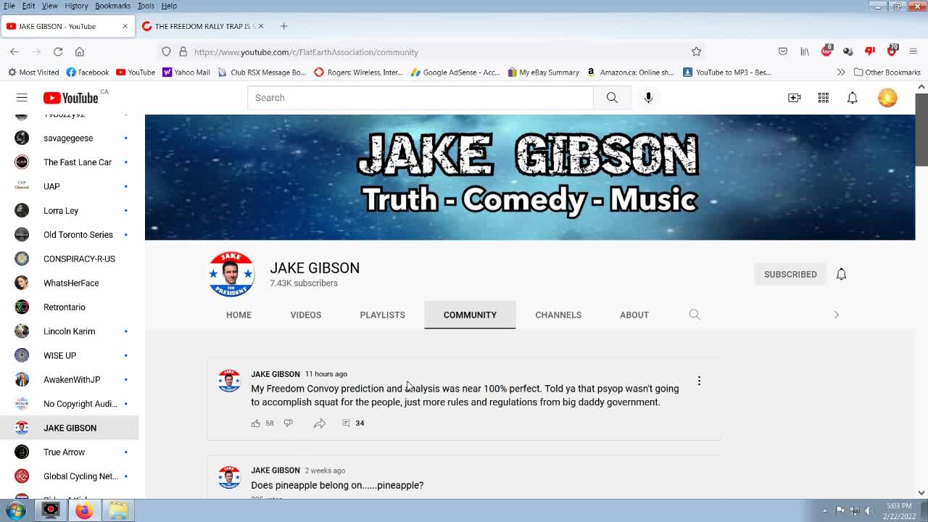Viewport: 928px width, 522px height.
Task: Open Firefox in the taskbar
Action: tap(84, 510)
